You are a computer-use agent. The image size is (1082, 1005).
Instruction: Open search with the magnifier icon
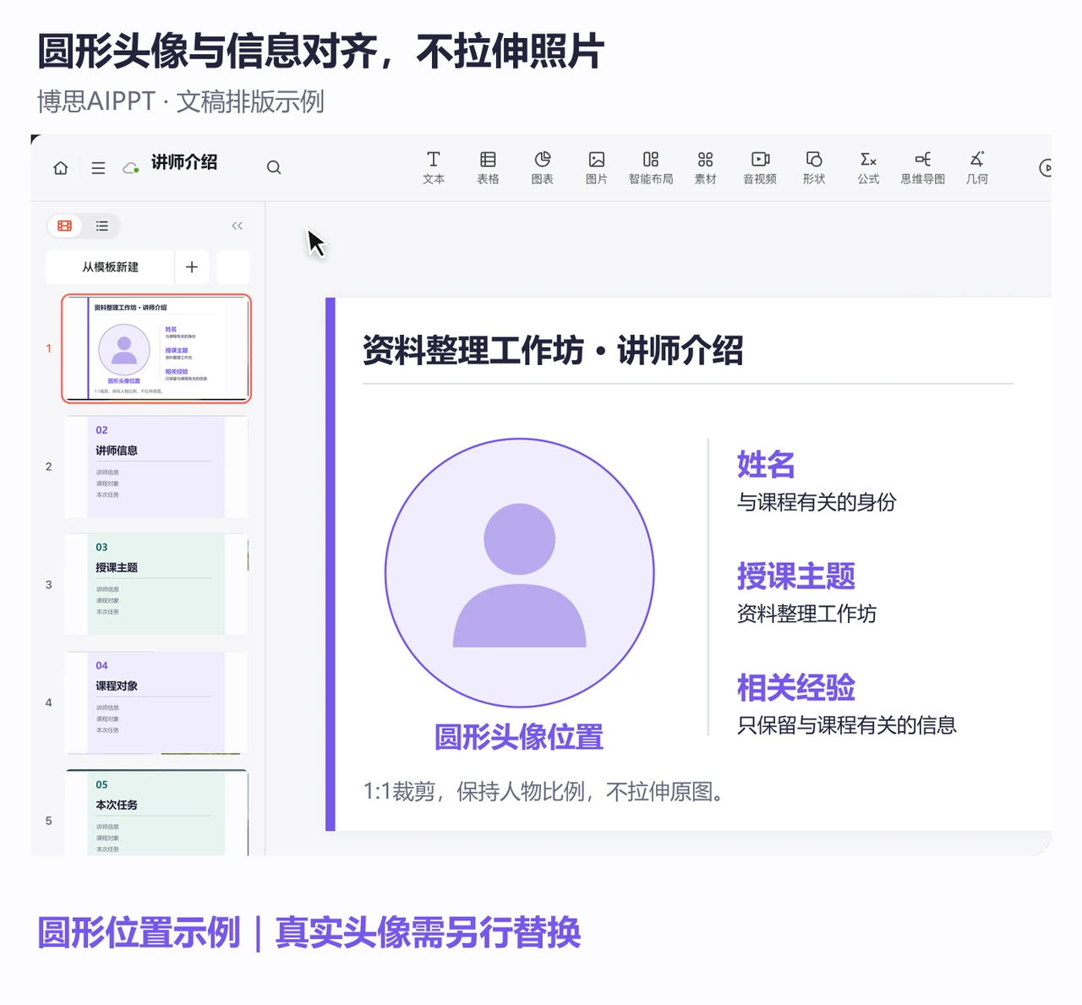pyautogui.click(x=274, y=167)
